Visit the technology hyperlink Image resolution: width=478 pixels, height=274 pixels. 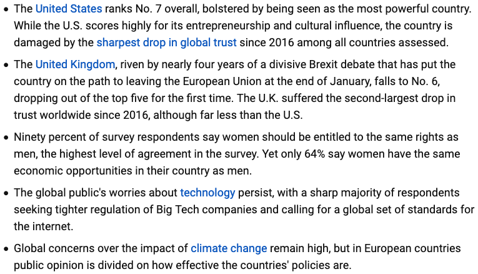[x=207, y=193]
